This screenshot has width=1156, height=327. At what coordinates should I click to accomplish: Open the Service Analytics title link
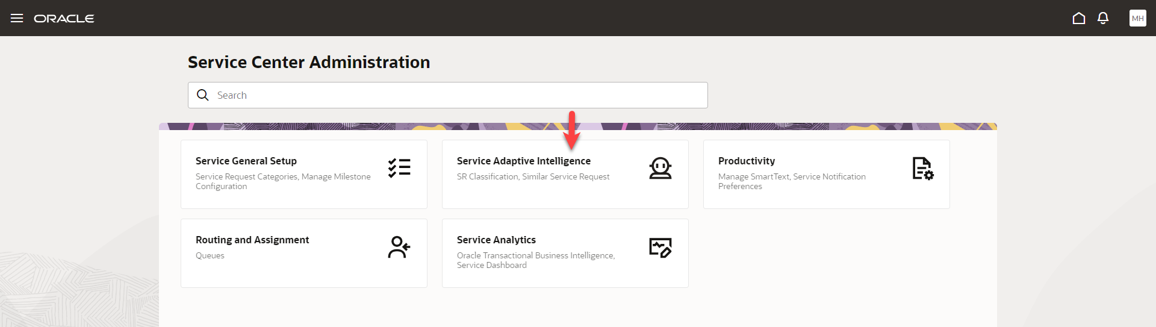pos(496,240)
